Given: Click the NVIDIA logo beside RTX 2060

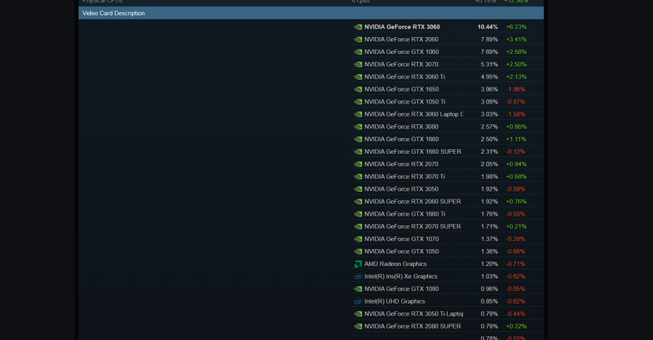Looking at the screenshot, I should click(358, 39).
